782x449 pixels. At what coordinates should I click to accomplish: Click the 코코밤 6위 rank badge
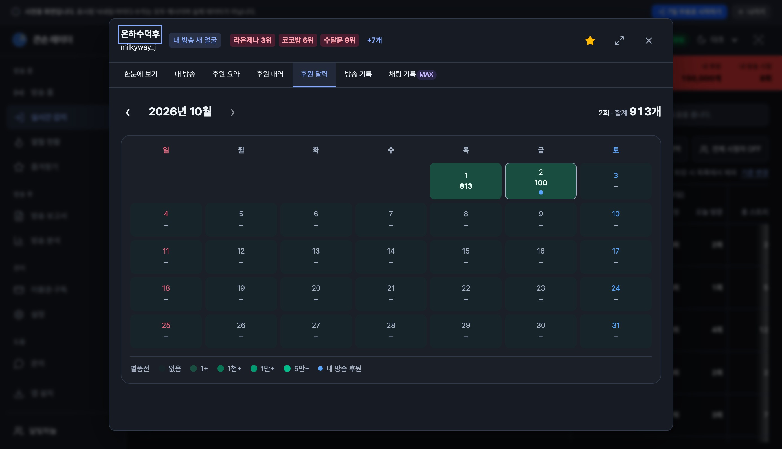coord(298,40)
